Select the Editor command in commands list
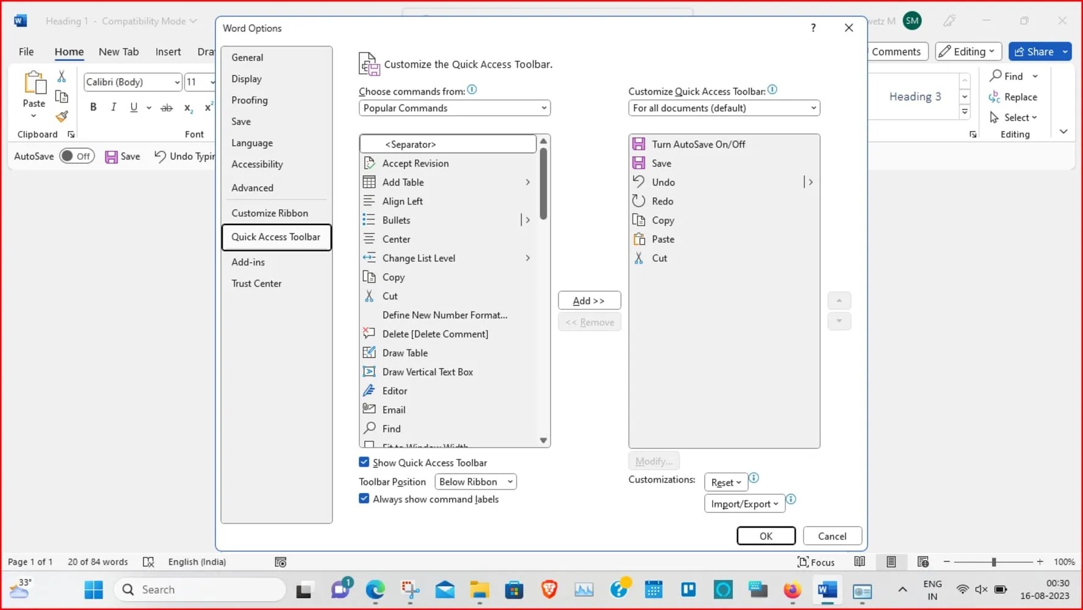 coord(393,390)
